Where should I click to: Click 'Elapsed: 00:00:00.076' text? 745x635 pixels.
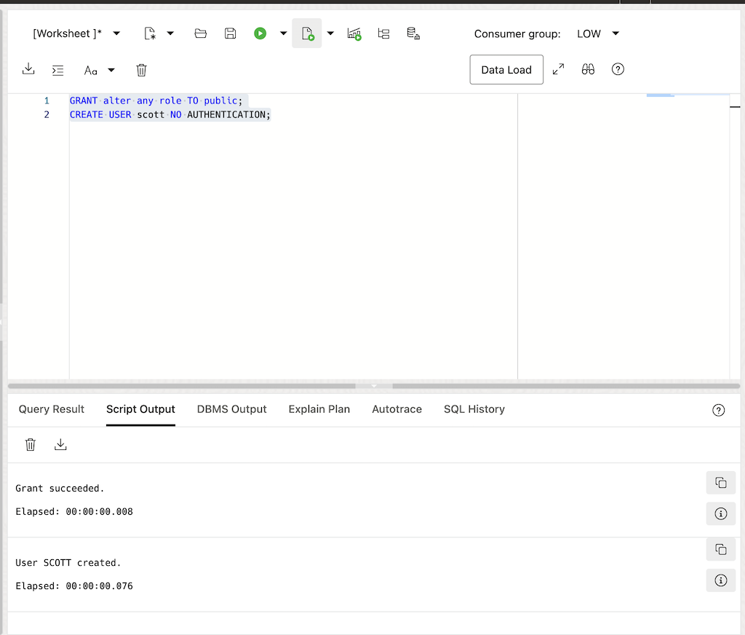74,586
